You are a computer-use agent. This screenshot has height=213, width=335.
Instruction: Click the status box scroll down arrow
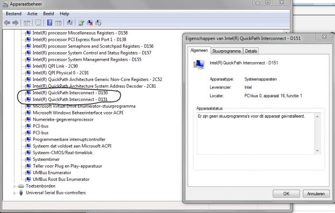click(317, 151)
